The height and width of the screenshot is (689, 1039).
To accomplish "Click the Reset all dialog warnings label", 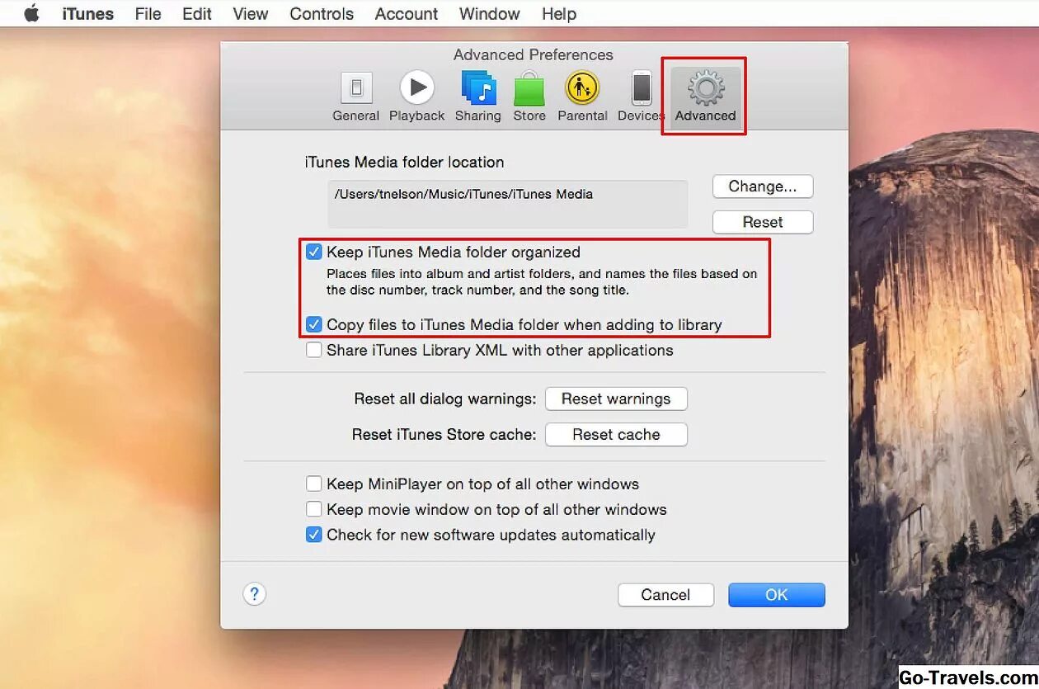I will pos(445,399).
